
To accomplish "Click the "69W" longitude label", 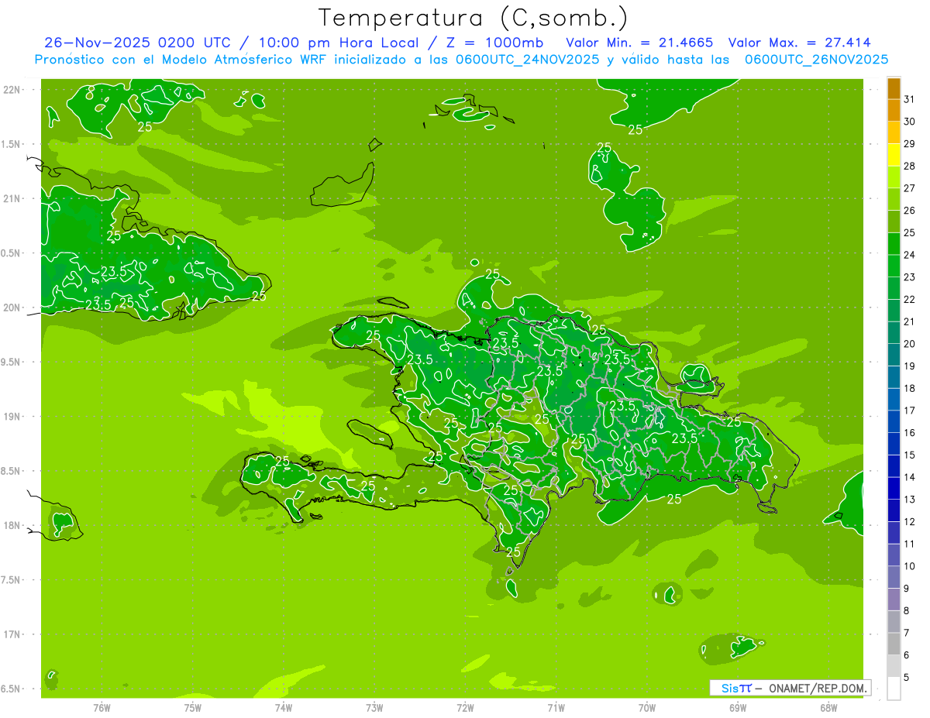I will pos(738,708).
